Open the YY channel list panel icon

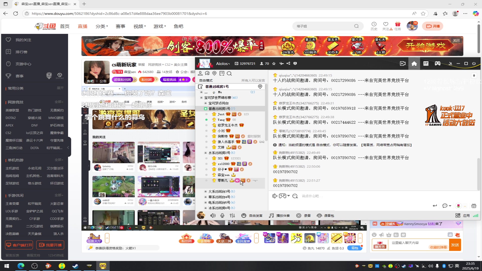pos(426,64)
